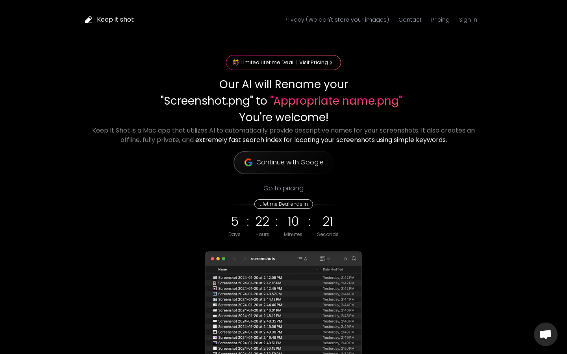The width and height of the screenshot is (567, 354).
Task: Click Visit Pricing in the lifetime deal banner
Action: (x=316, y=63)
